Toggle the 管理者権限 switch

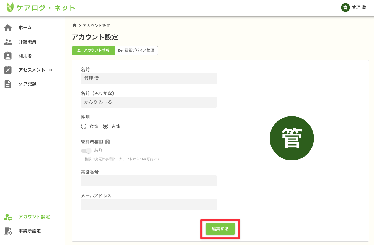[x=86, y=151]
